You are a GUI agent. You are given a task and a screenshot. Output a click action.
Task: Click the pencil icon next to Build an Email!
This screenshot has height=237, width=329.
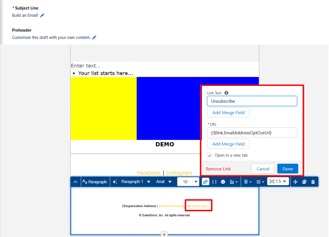click(x=42, y=15)
